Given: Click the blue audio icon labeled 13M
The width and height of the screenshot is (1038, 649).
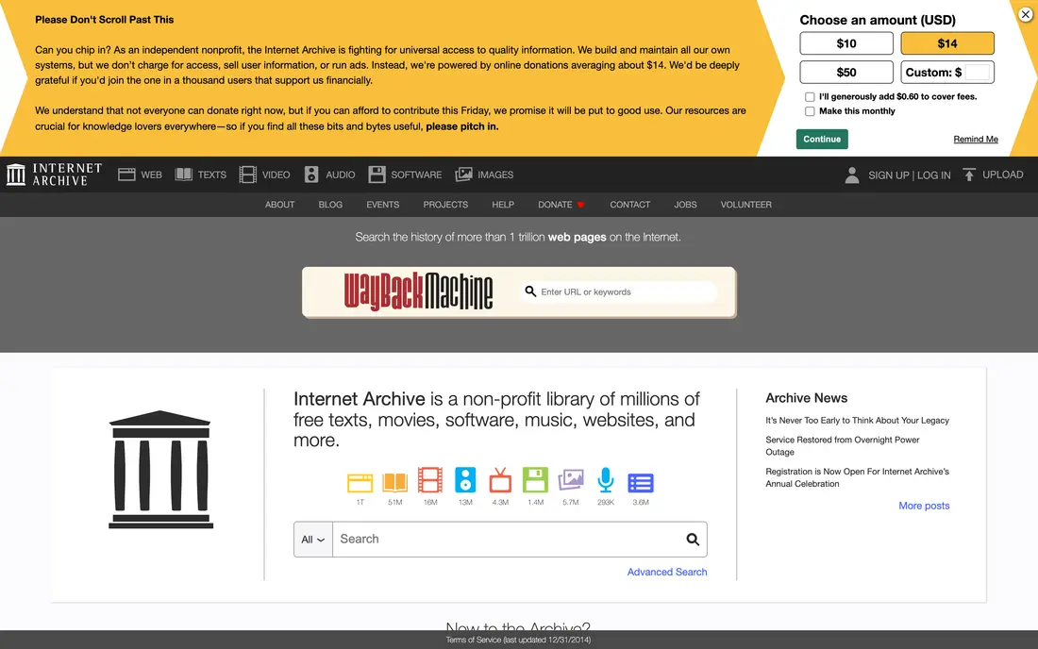Looking at the screenshot, I should [465, 480].
